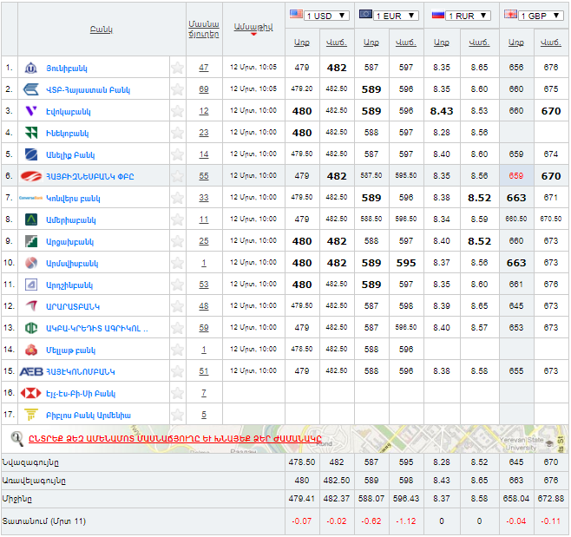Click the Evocabank purple V logo

tap(30, 111)
